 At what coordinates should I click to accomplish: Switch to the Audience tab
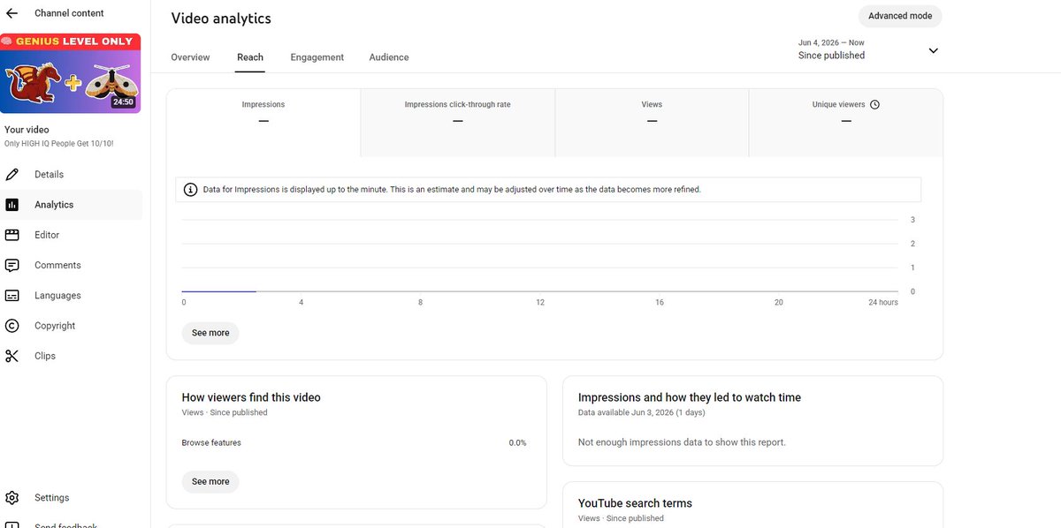coord(389,57)
